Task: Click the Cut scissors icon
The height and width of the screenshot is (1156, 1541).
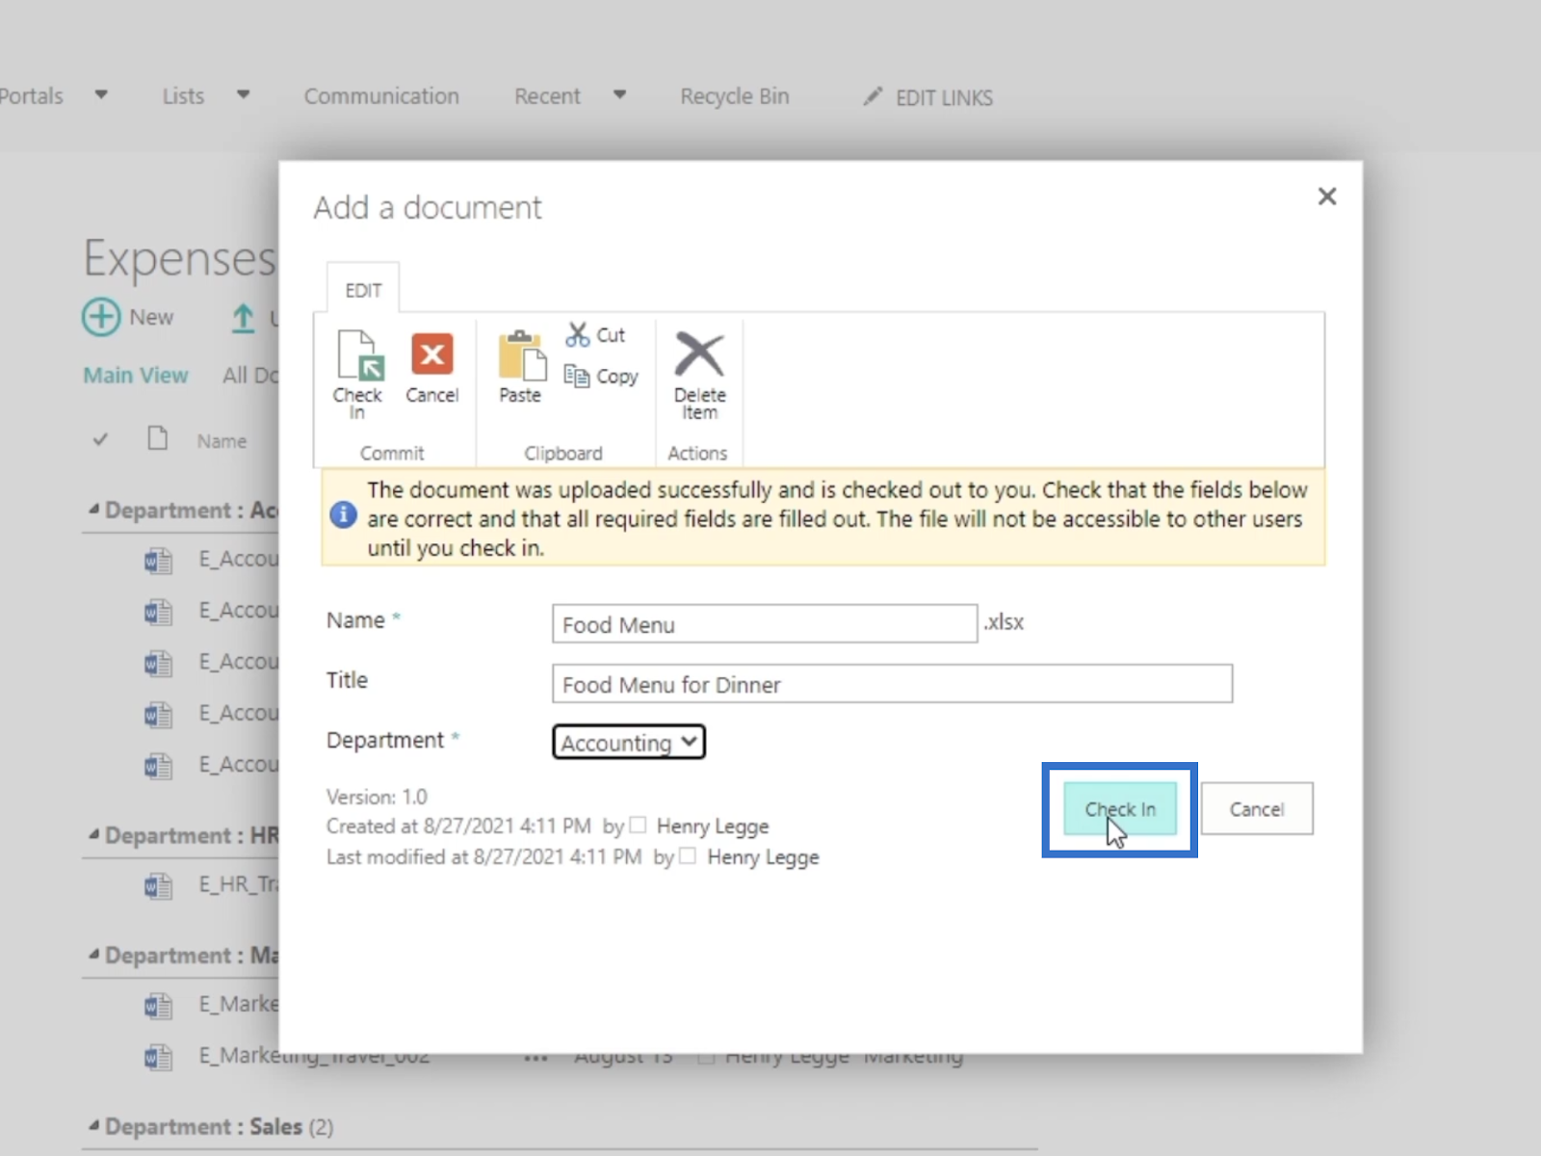Action: coord(578,334)
